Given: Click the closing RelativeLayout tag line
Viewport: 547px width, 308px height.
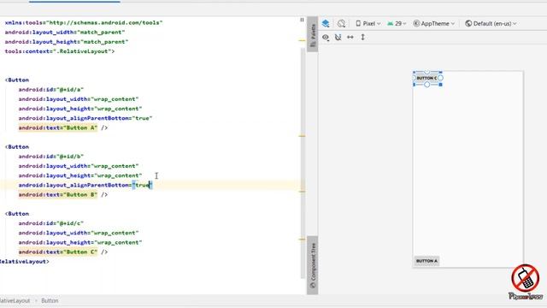Looking at the screenshot, I should (x=25, y=262).
